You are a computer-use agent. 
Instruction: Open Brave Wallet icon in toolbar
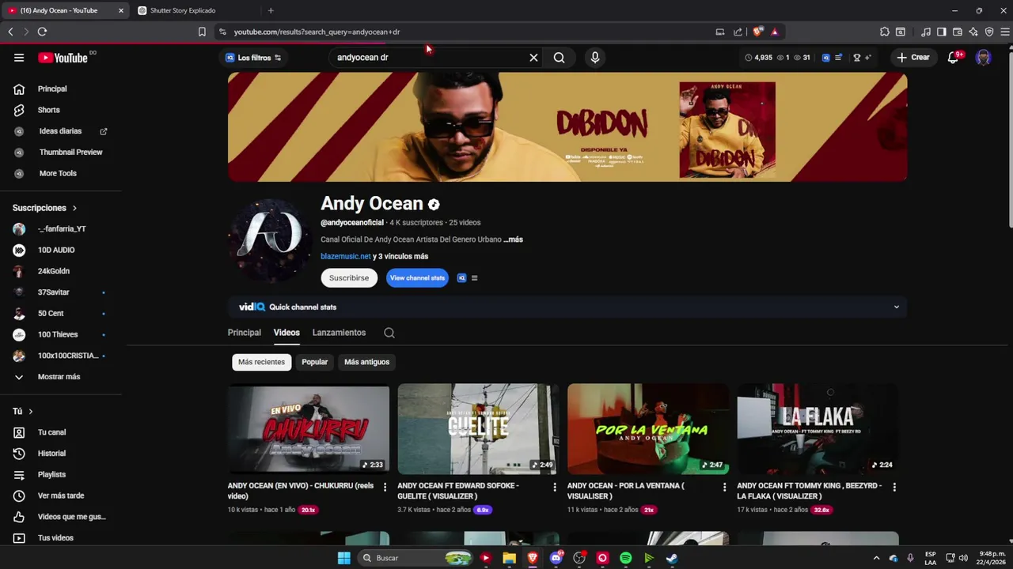click(x=958, y=32)
